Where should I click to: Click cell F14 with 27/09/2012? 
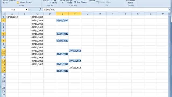75,61
